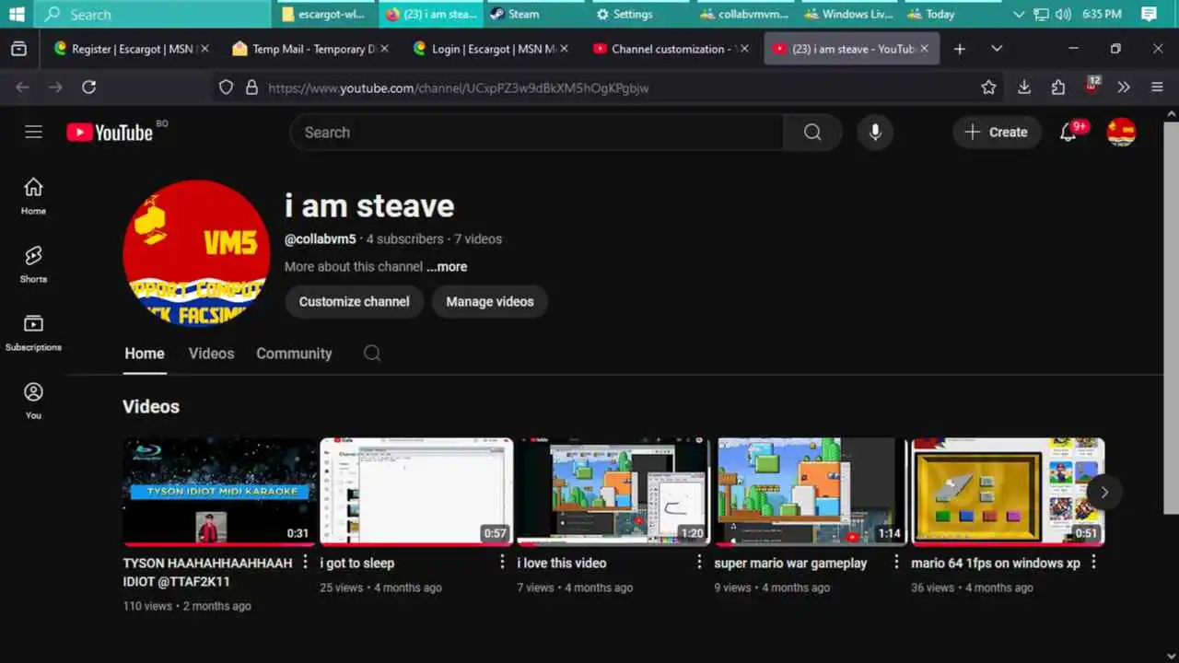Open the Action Center notifications icon
The width and height of the screenshot is (1179, 663).
1149,15
